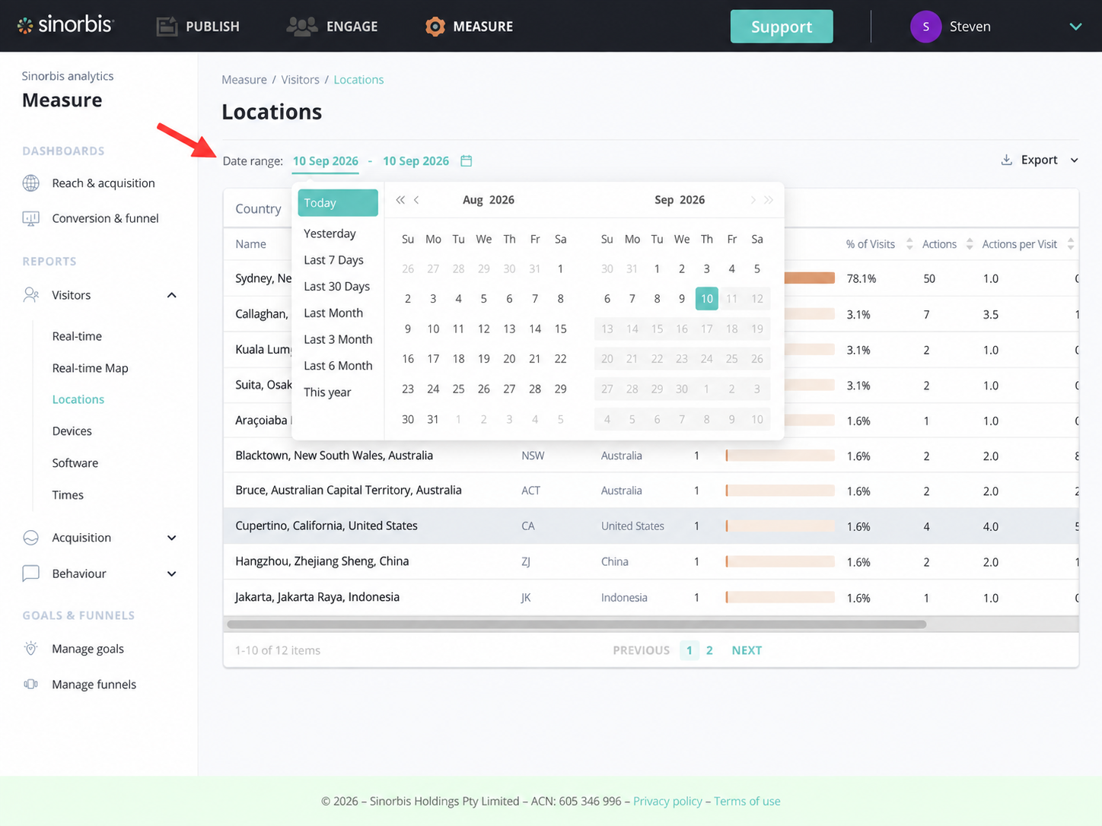Viewport: 1102px width, 826px height.
Task: Sort by the Name column header
Action: 250,244
